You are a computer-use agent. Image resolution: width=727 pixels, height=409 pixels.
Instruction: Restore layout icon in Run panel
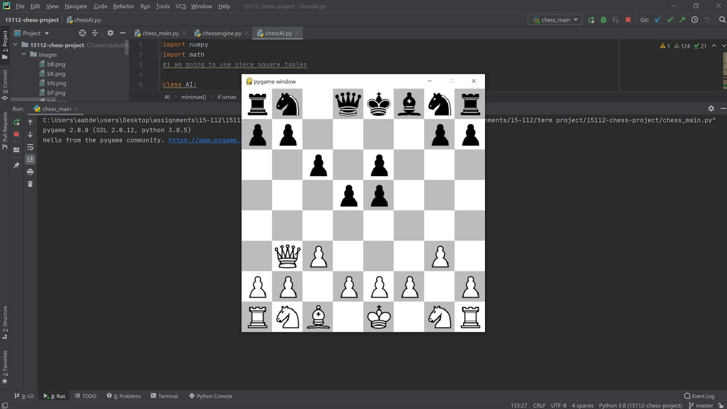pyautogui.click(x=16, y=150)
